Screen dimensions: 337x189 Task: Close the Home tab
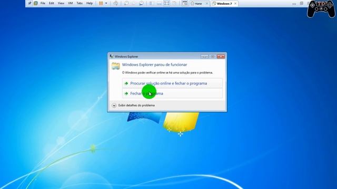pyautogui.click(x=207, y=4)
